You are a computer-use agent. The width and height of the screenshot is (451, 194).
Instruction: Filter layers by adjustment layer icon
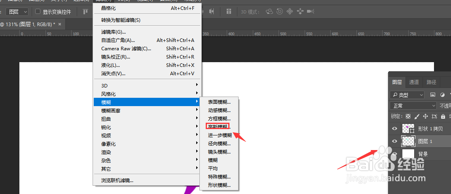[x=443, y=94]
